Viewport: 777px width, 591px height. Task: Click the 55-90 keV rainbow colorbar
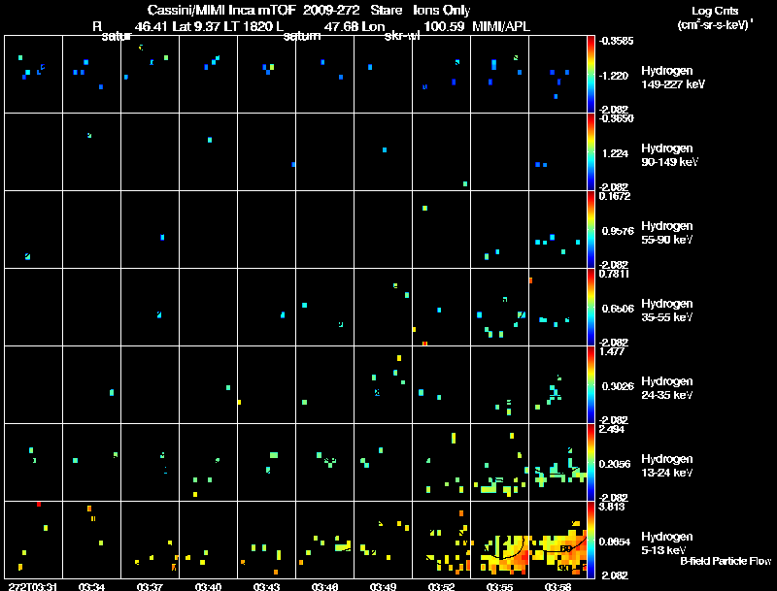(x=591, y=230)
